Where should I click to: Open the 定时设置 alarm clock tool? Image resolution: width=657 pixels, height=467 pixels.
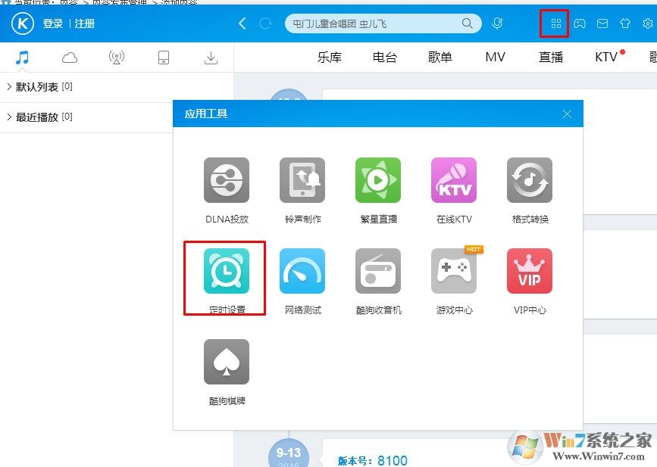tap(227, 271)
